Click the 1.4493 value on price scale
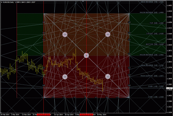 pos(169,6)
